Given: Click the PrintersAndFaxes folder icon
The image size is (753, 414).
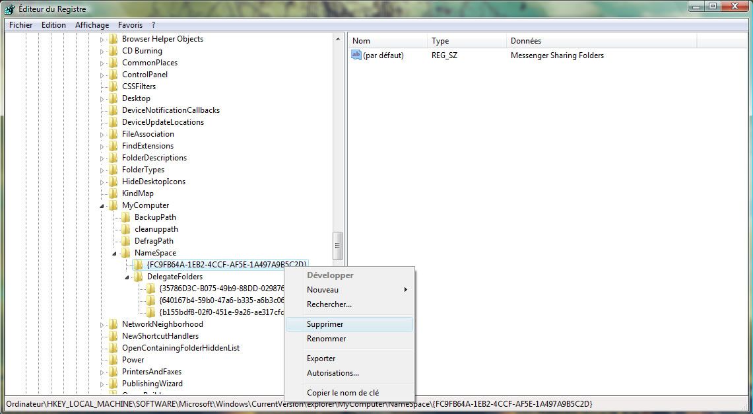Looking at the screenshot, I should [114, 372].
